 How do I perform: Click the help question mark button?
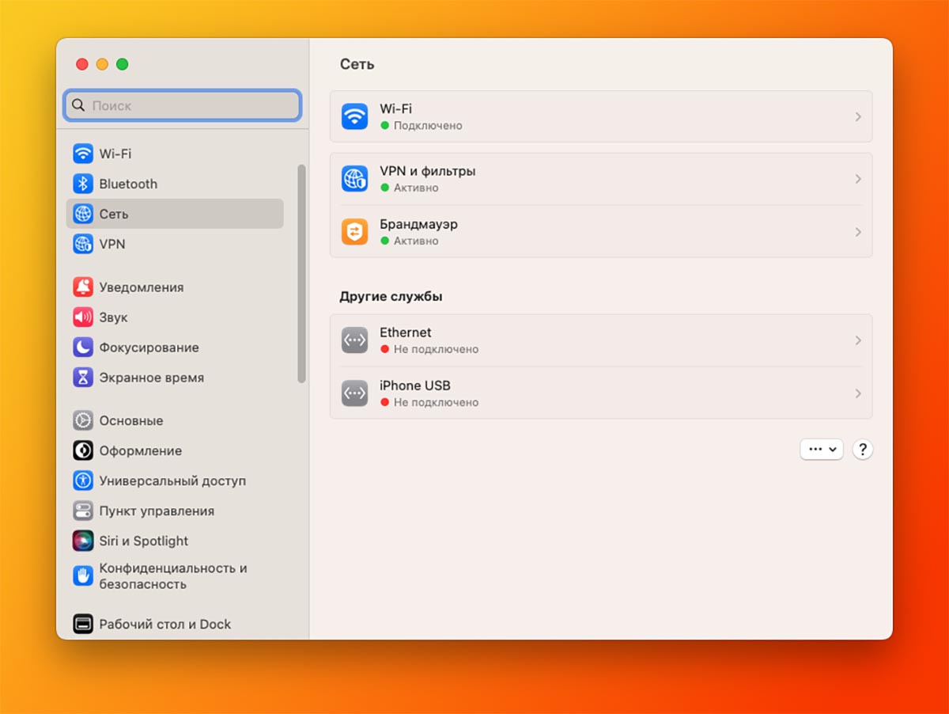(x=863, y=450)
